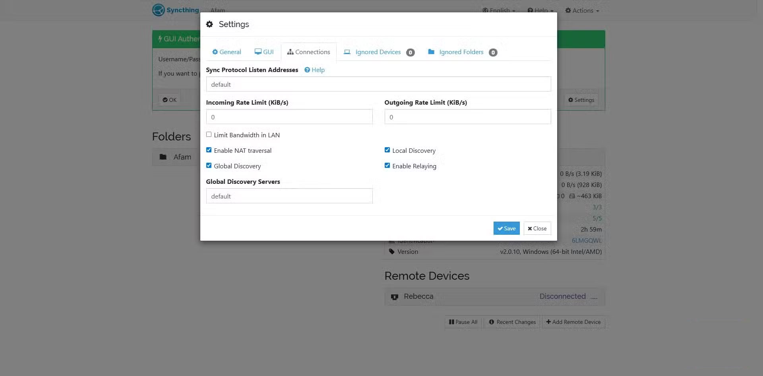Click the Ignored Devices laptop icon
Viewport: 763px width, 376px height.
coord(347,52)
